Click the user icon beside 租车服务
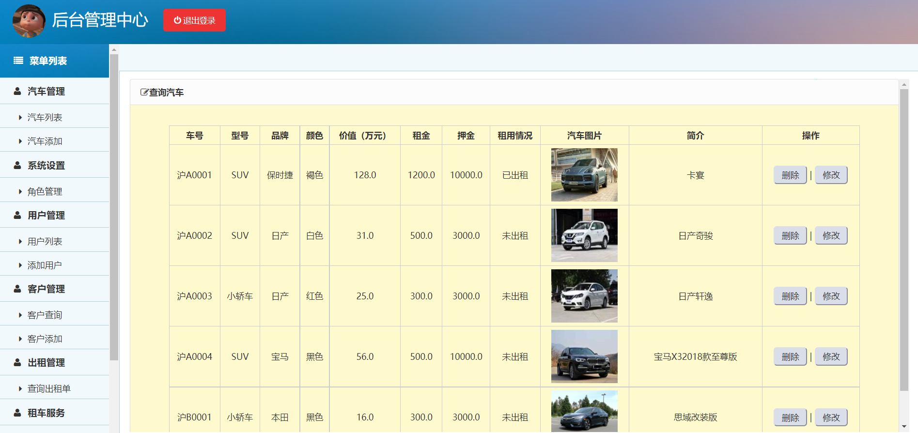The height and width of the screenshot is (433, 918). (x=17, y=413)
